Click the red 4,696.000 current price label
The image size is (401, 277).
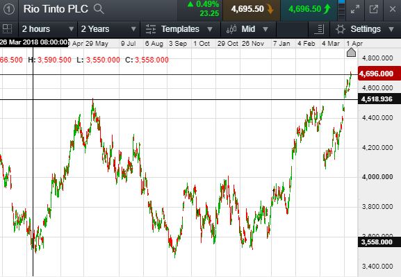[x=379, y=74]
